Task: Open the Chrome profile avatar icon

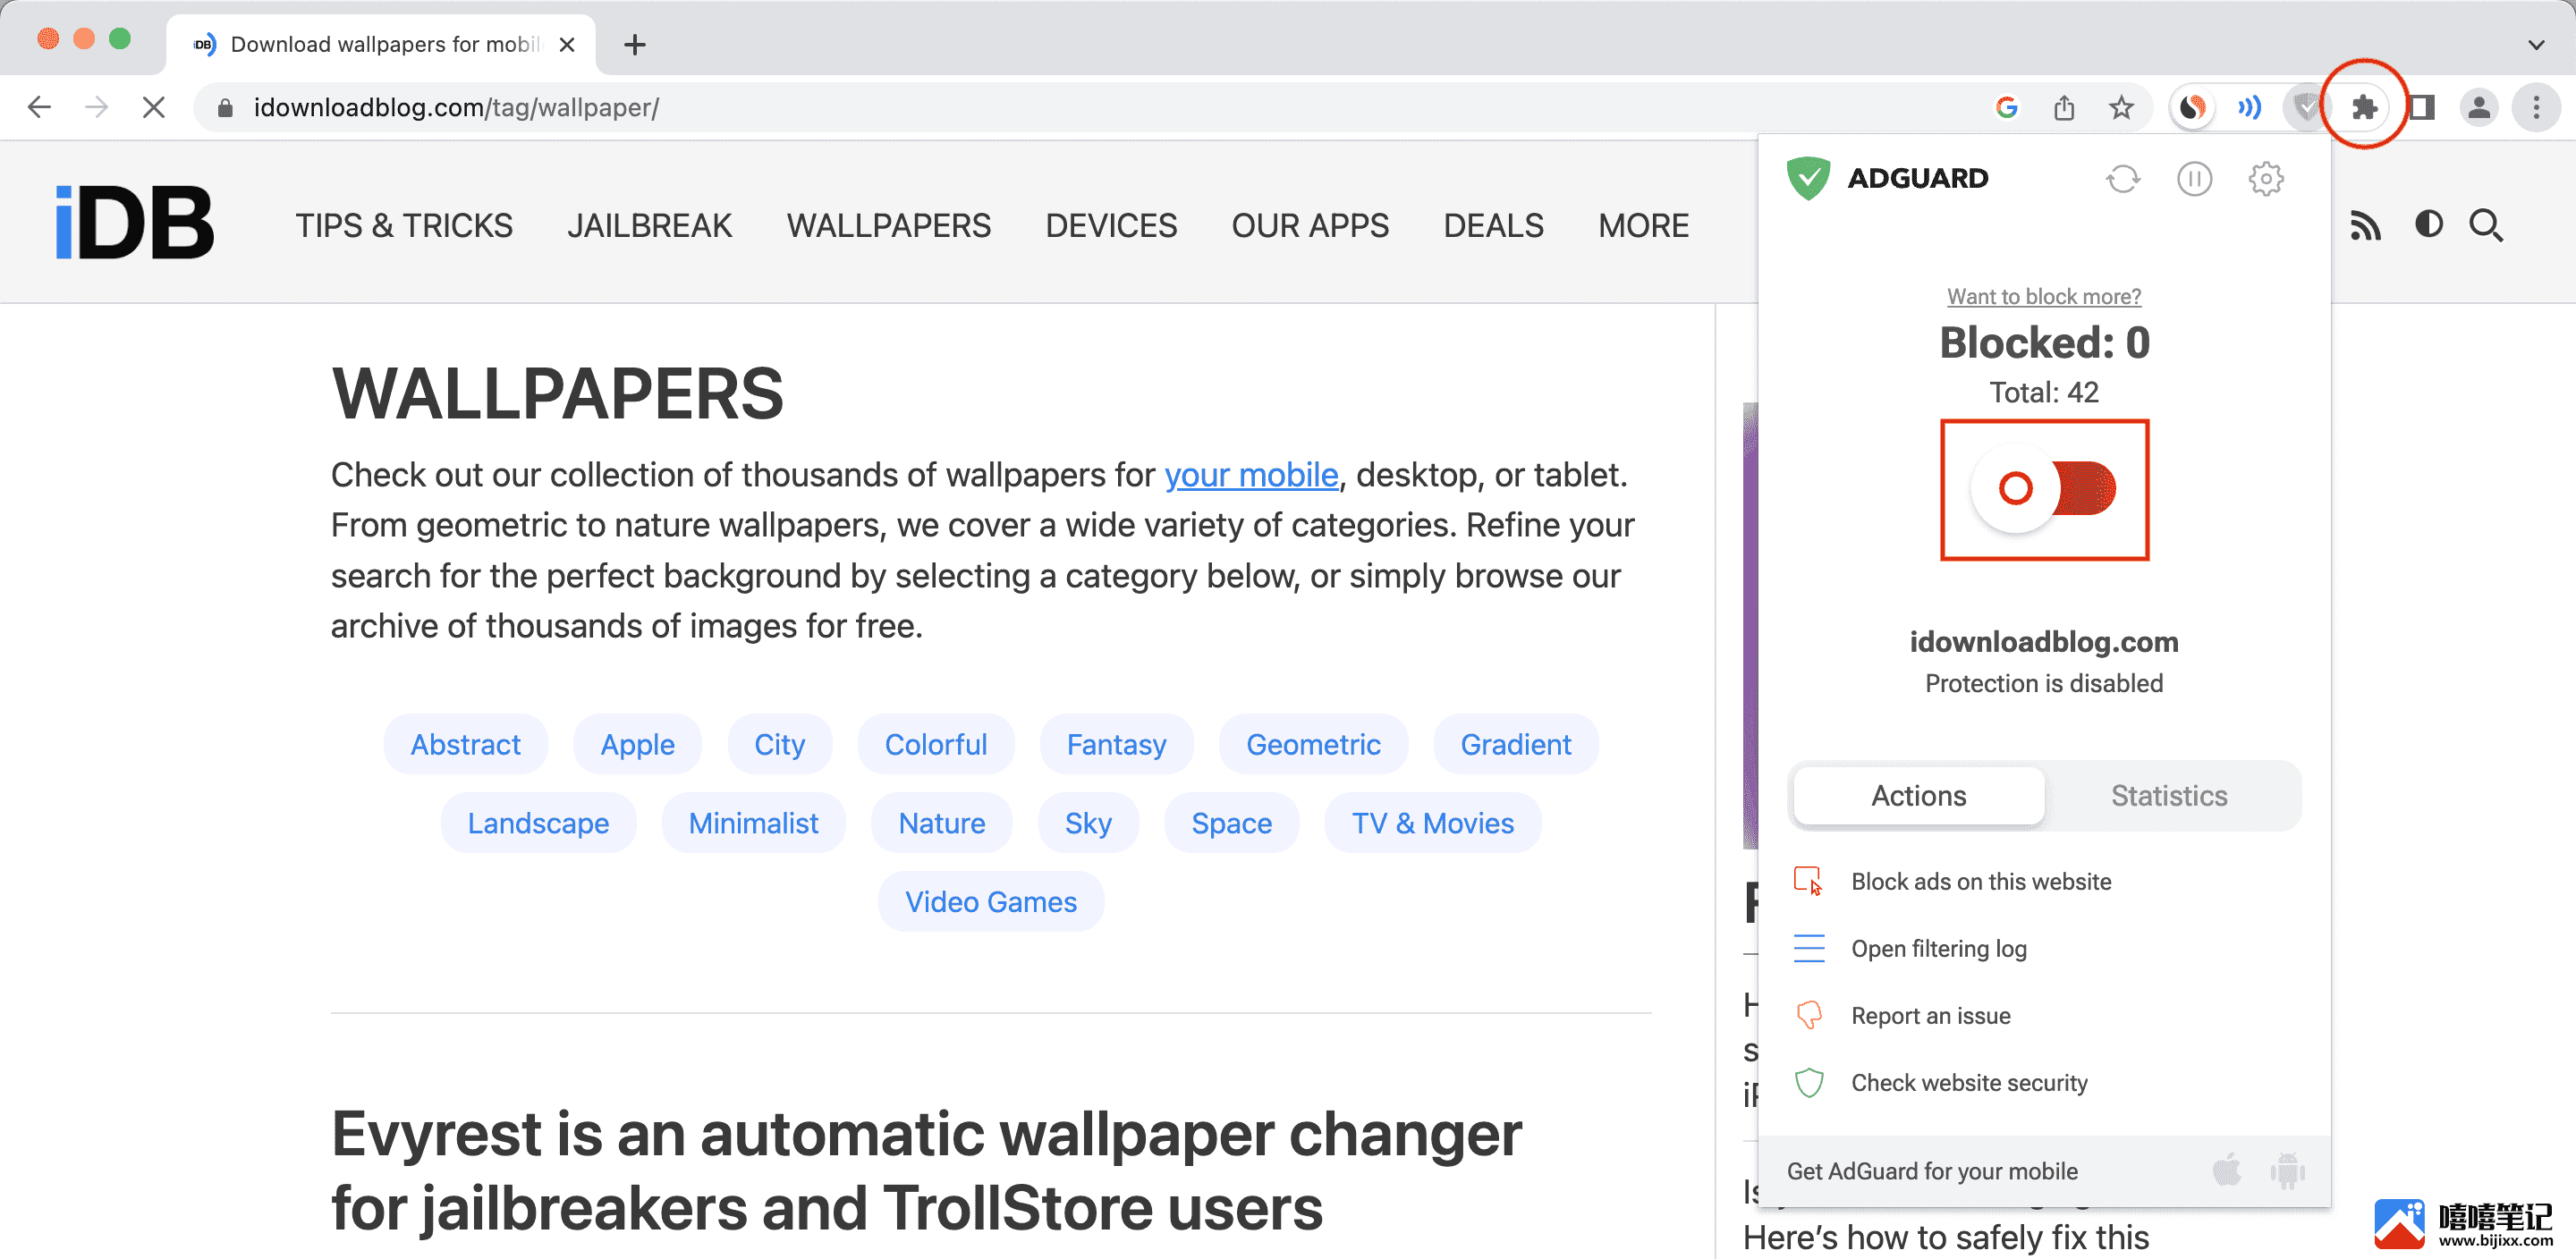Action: [2479, 107]
